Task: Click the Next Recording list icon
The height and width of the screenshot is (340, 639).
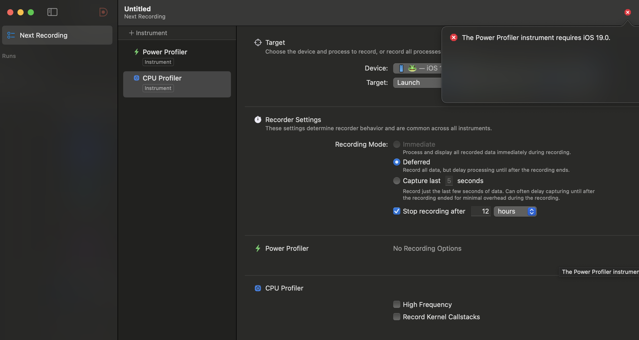Action: click(11, 35)
